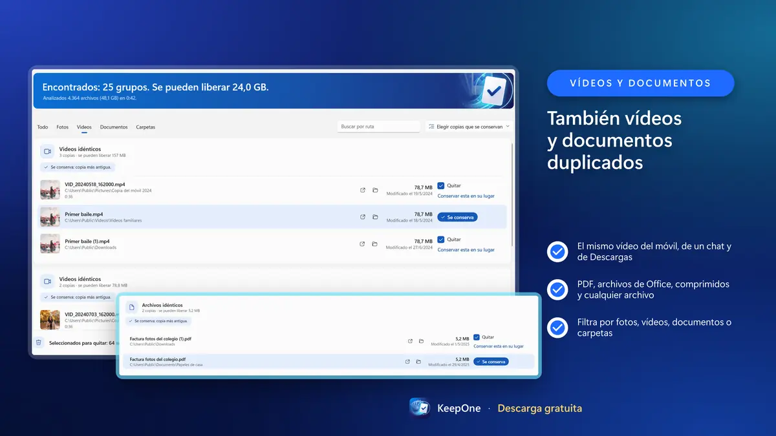Open Factura fotos del colegio.pdf externally icon

tap(407, 362)
